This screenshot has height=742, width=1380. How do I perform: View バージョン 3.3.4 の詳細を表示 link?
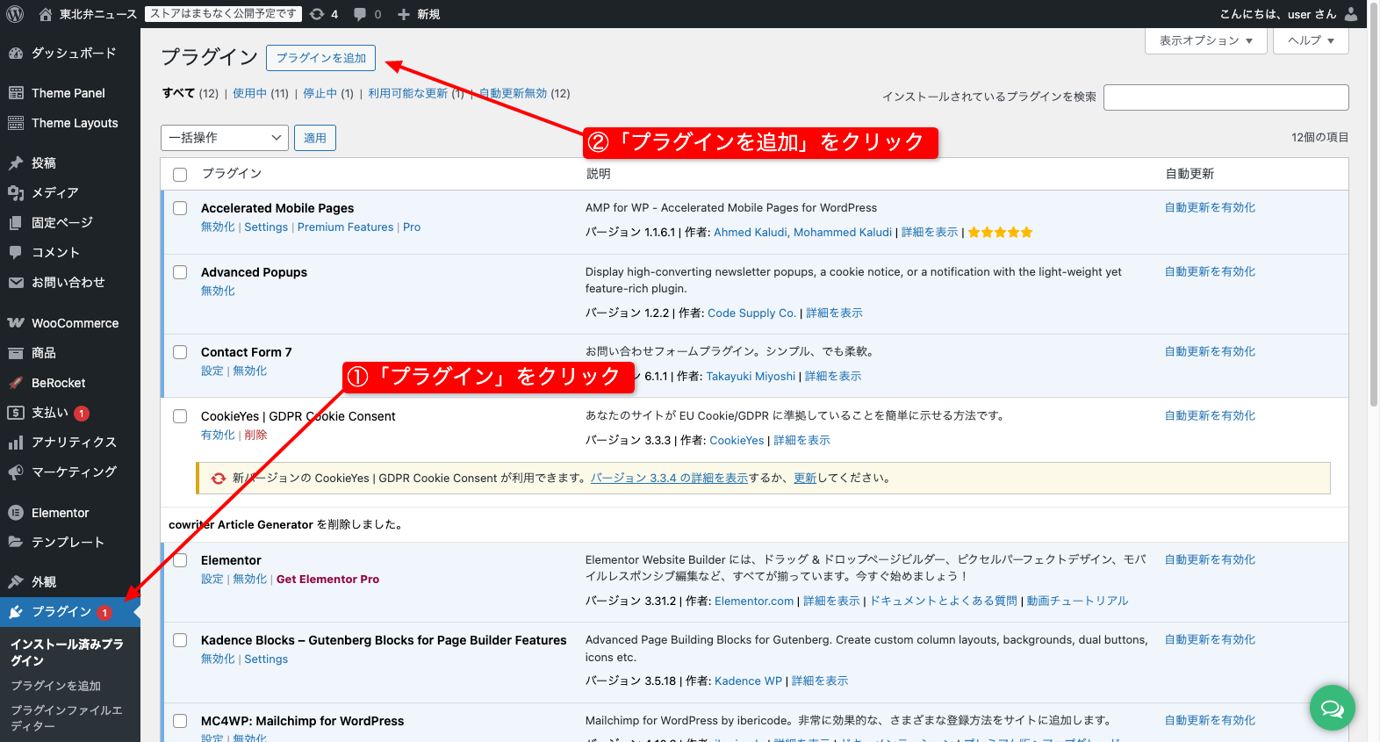tap(669, 479)
